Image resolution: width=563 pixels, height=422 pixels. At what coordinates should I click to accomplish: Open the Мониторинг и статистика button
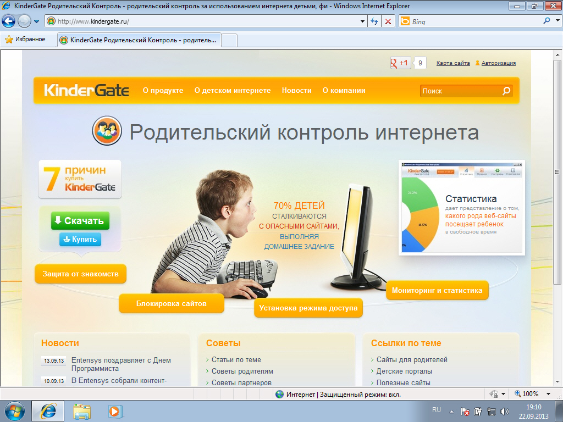pyautogui.click(x=437, y=290)
